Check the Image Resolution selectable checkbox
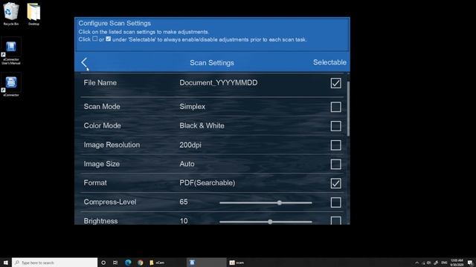Image resolution: width=476 pixels, height=267 pixels. click(x=335, y=145)
